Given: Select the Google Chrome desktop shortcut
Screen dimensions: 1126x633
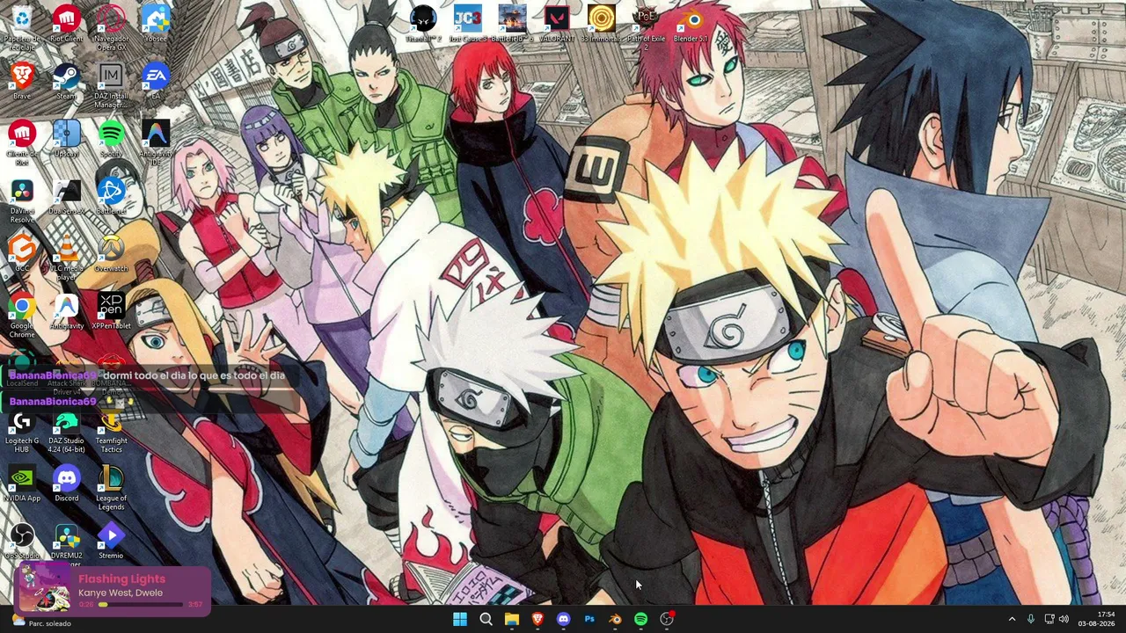Looking at the screenshot, I should coord(22,315).
